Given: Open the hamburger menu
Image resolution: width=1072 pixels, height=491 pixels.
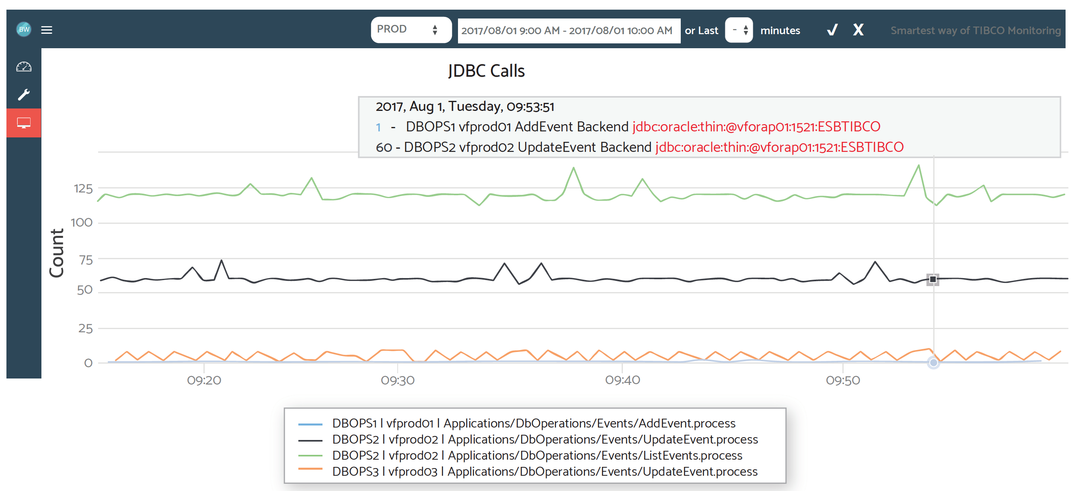Looking at the screenshot, I should tap(47, 30).
